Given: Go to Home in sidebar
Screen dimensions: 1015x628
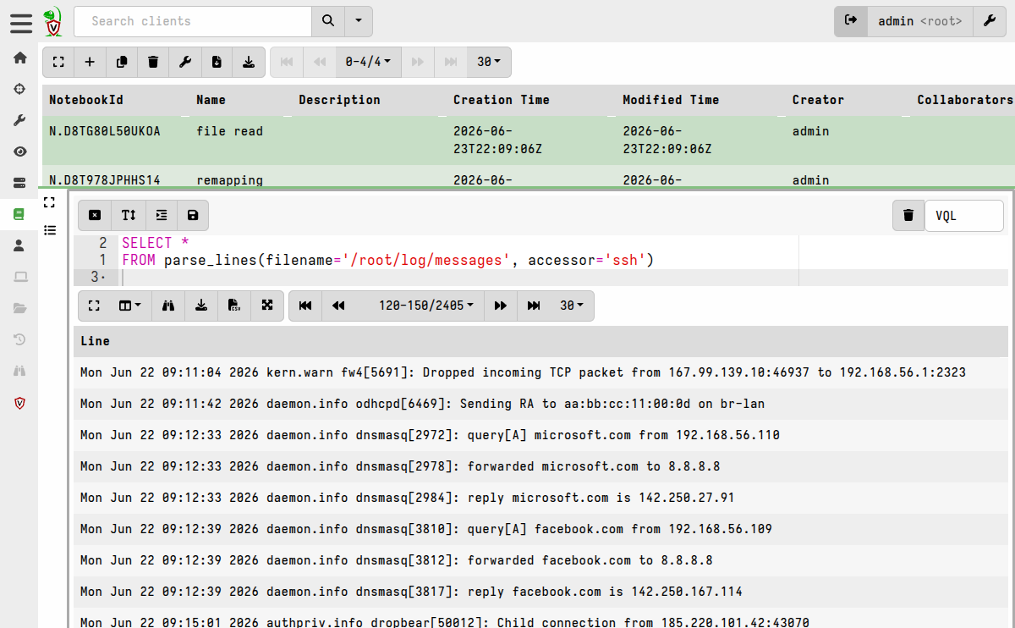Looking at the screenshot, I should pyautogui.click(x=19, y=58).
